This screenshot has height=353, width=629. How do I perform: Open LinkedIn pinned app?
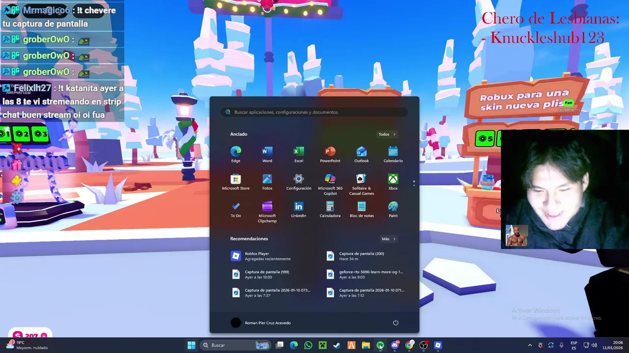(299, 209)
